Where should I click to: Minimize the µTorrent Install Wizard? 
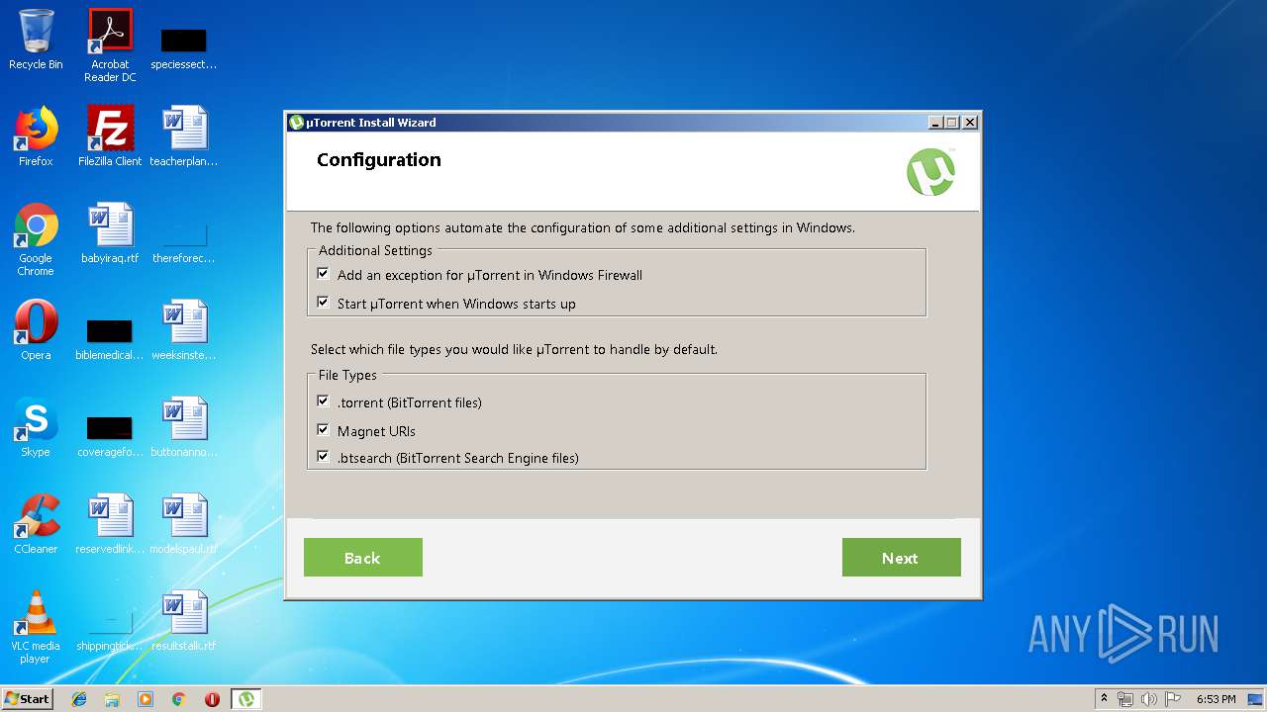(935, 123)
